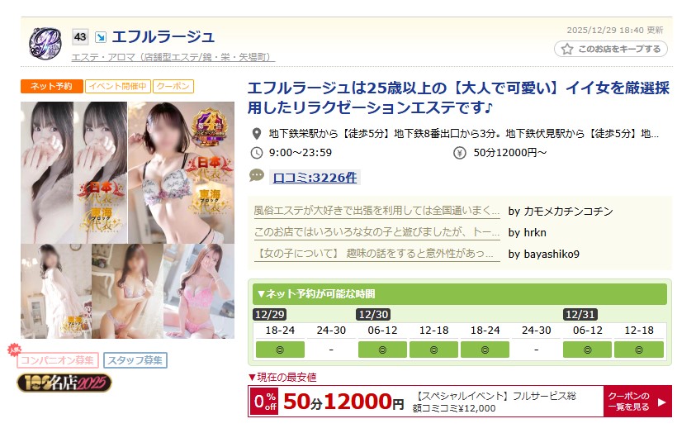
Task: Click the shop logo emblem icon
Action: [45, 43]
